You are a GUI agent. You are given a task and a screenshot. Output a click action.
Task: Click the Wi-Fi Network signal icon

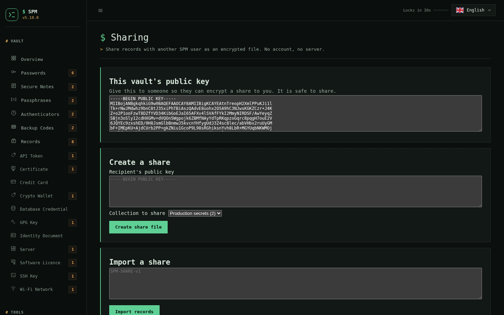(x=13, y=288)
